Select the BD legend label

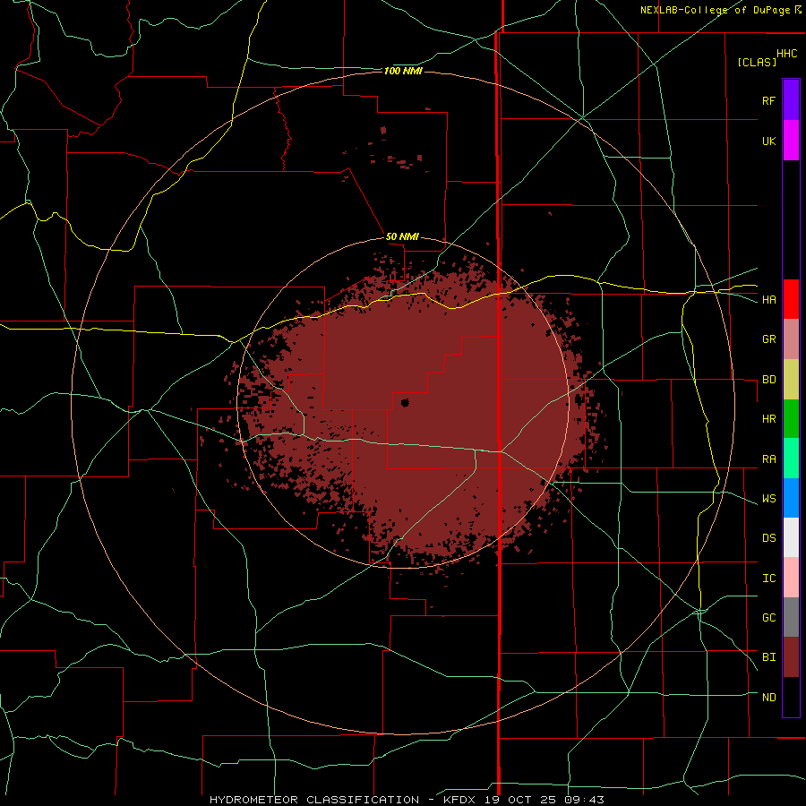769,380
